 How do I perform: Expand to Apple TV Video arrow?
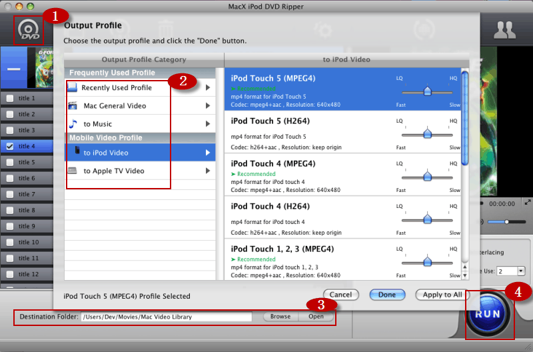click(208, 171)
